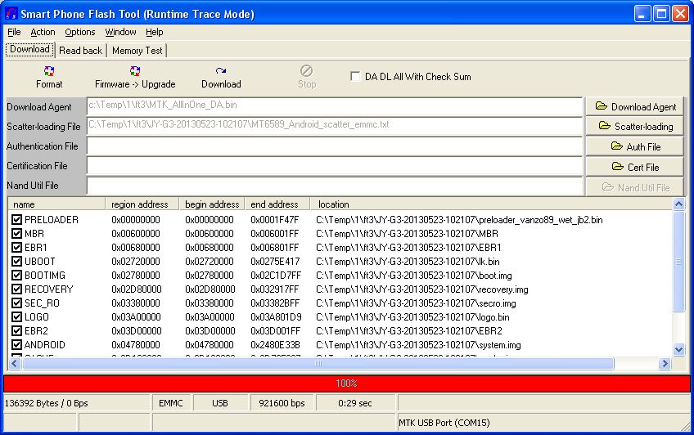Open the Smart Phone Flash Tool title icon
694x435 pixels.
[11, 14]
